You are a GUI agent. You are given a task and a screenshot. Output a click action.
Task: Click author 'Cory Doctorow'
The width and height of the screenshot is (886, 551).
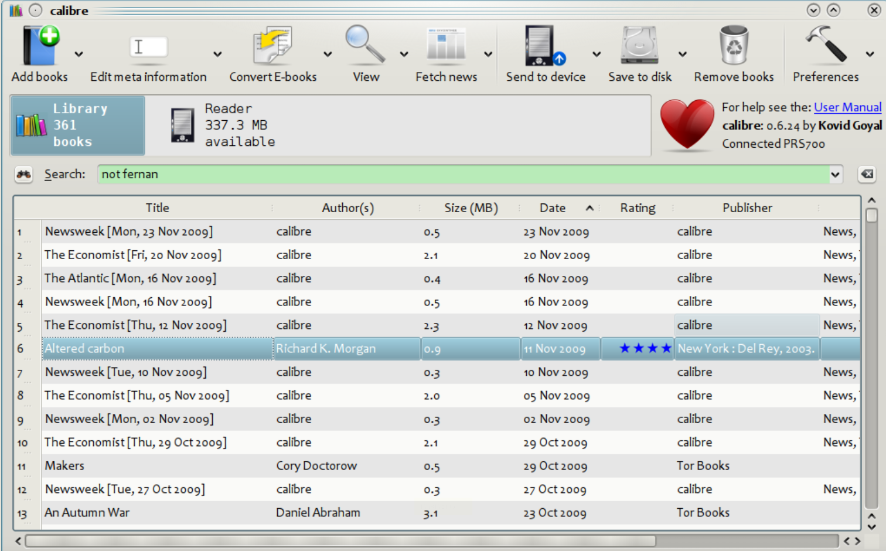[316, 466]
